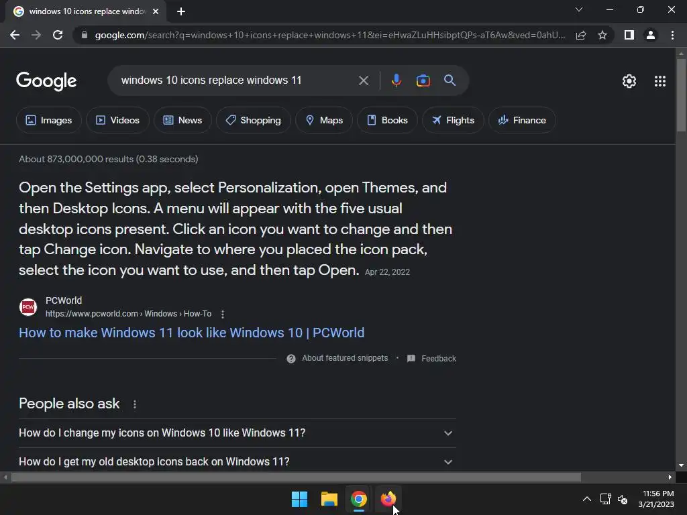This screenshot has height=515, width=687.
Task: Switch to Videos results
Action: (x=117, y=120)
